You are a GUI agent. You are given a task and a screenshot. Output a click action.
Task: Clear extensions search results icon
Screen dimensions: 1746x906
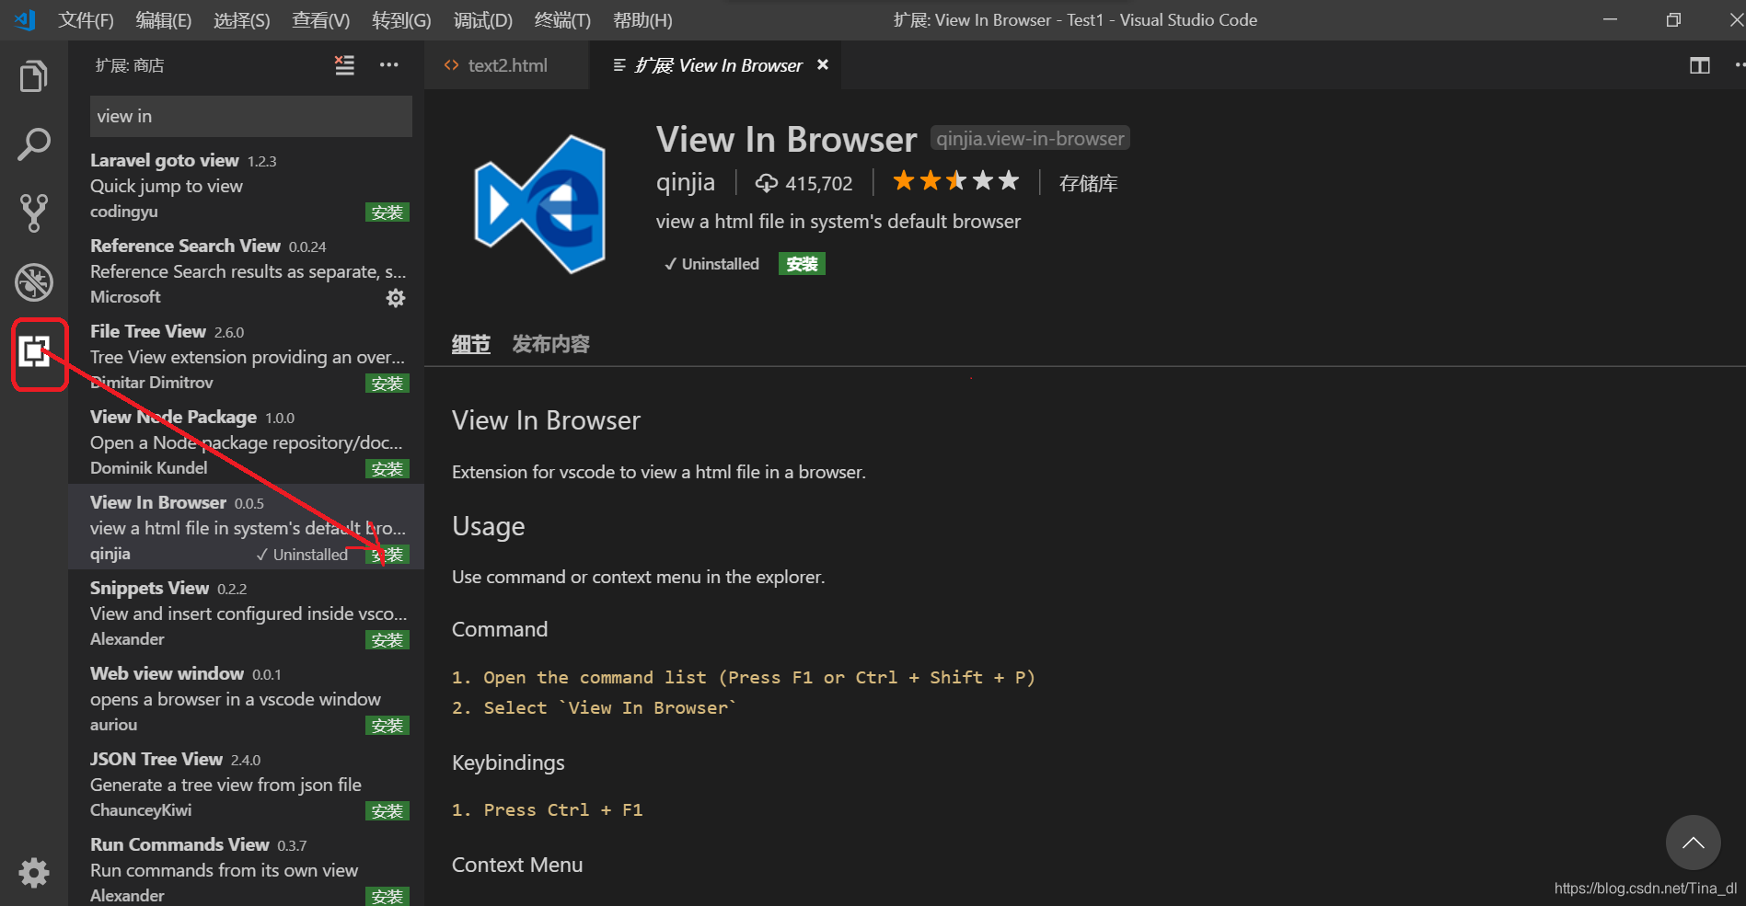coord(344,65)
